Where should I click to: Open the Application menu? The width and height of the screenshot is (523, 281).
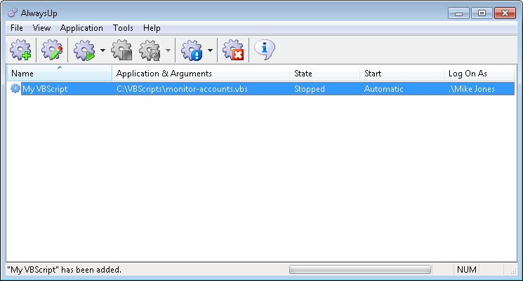(81, 28)
